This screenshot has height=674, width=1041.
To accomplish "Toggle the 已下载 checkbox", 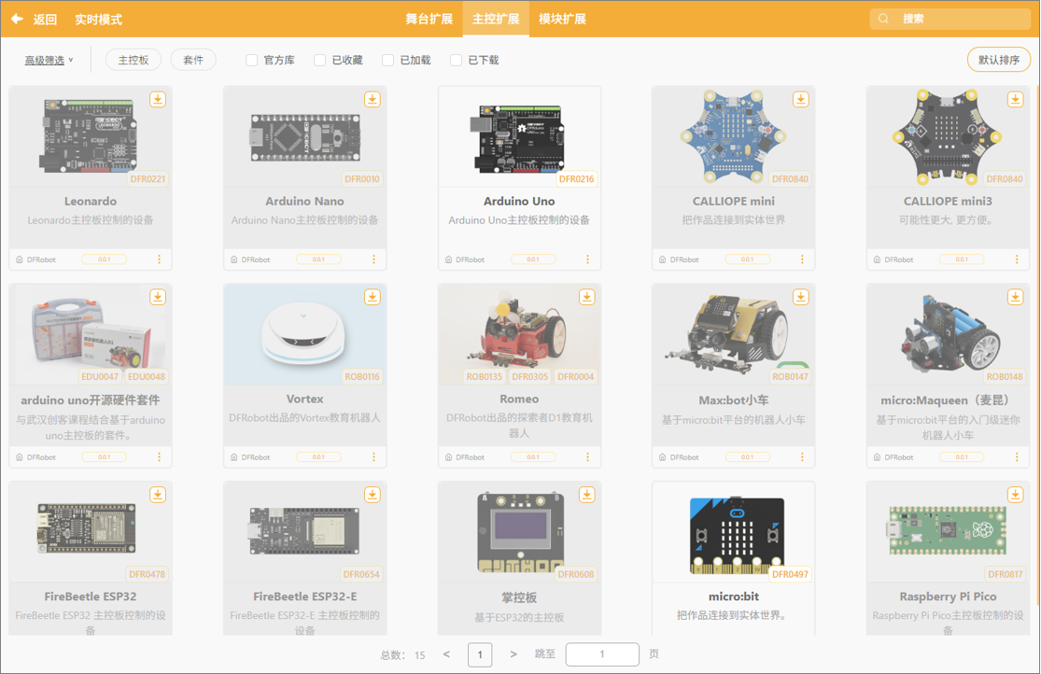I will click(457, 60).
